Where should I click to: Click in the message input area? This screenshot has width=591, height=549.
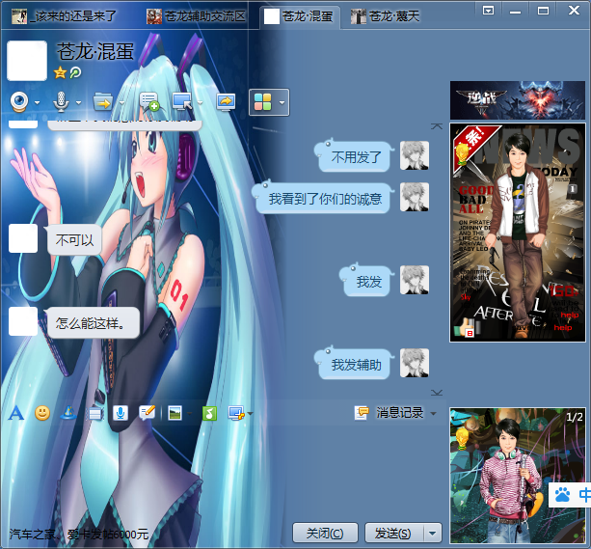click(x=223, y=472)
